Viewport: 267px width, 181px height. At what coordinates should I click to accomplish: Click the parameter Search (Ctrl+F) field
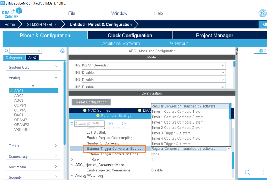[x=89, y=124]
